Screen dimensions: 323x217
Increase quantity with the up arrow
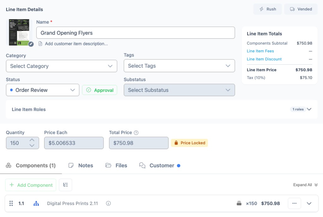click(32, 140)
